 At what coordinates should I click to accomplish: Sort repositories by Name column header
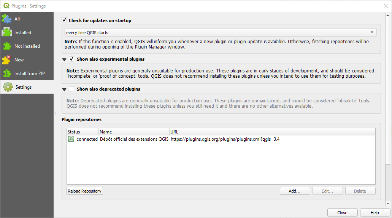pyautogui.click(x=134, y=132)
